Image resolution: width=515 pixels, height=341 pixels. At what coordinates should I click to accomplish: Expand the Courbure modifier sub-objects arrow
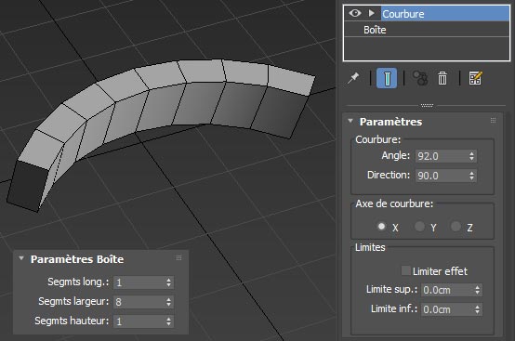click(x=372, y=13)
